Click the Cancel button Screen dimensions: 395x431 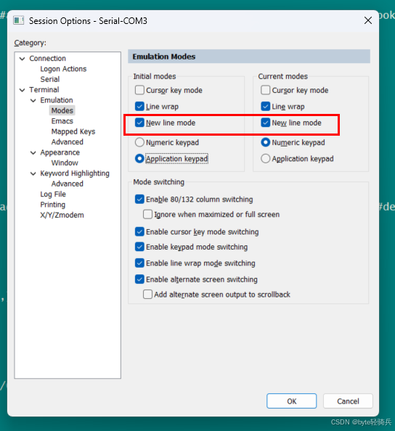pos(348,401)
